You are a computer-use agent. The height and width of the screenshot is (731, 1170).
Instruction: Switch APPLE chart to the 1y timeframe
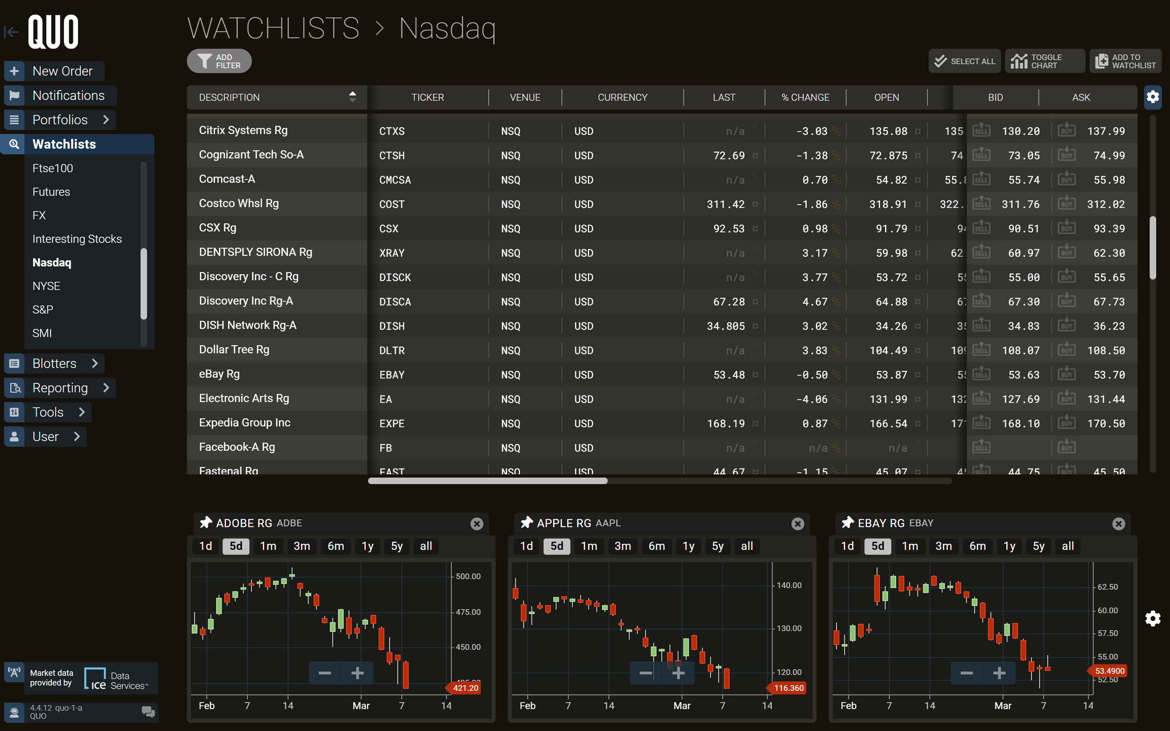(688, 546)
